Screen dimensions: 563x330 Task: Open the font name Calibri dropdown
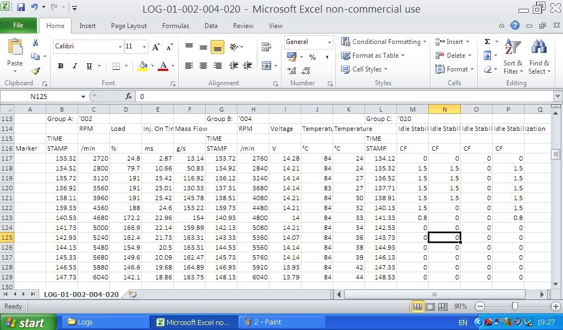[120, 47]
